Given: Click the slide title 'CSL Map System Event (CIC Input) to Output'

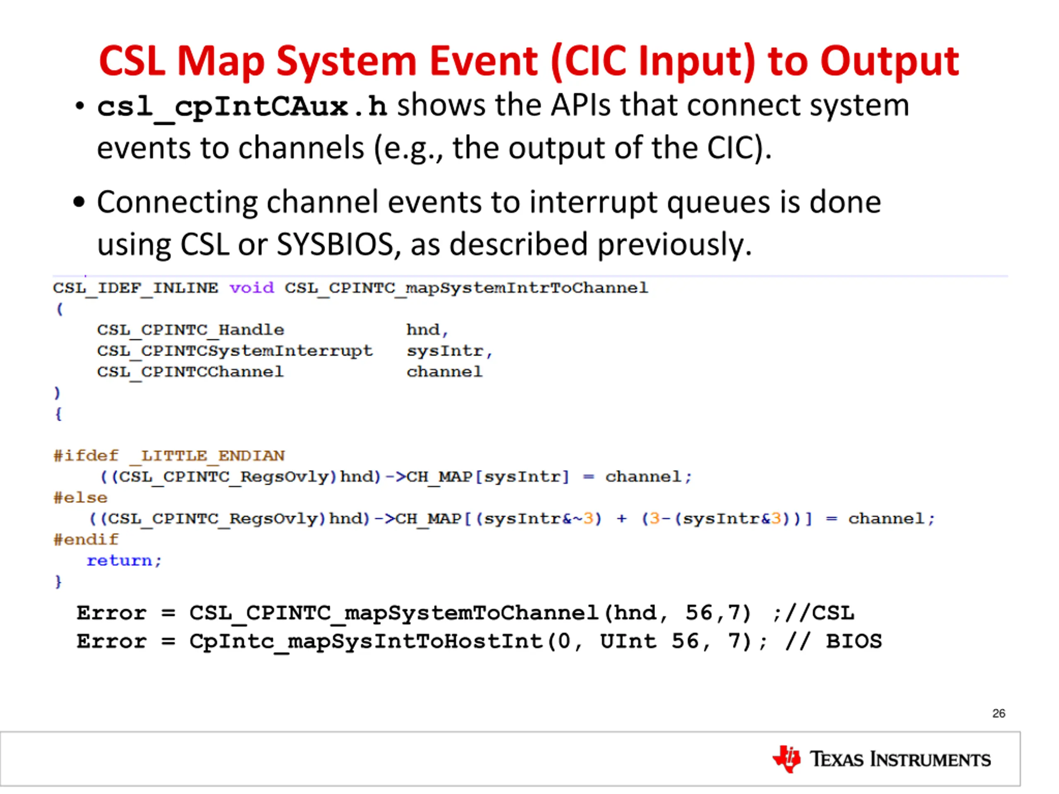Looking at the screenshot, I should [x=529, y=62].
